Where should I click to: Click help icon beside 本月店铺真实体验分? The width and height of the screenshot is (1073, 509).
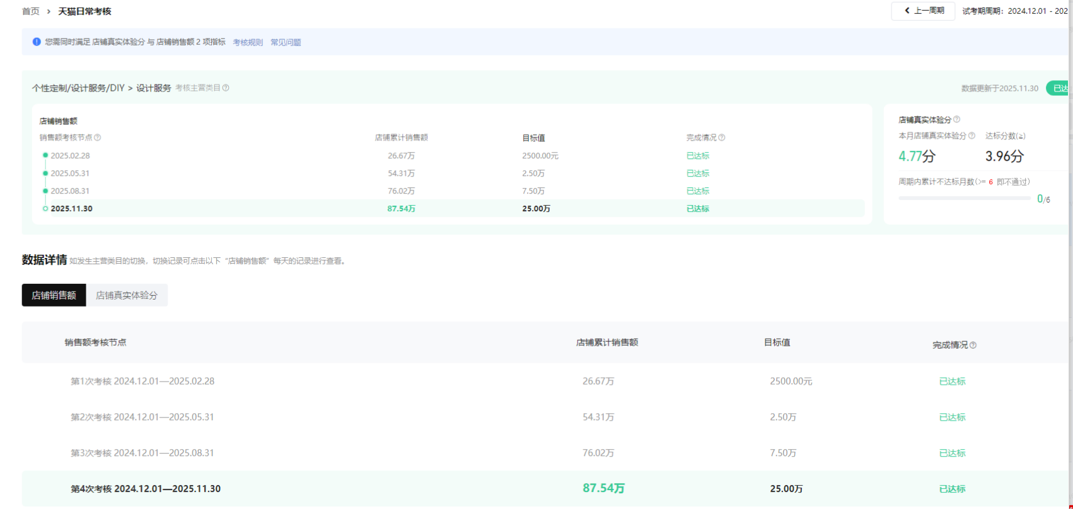click(x=971, y=136)
